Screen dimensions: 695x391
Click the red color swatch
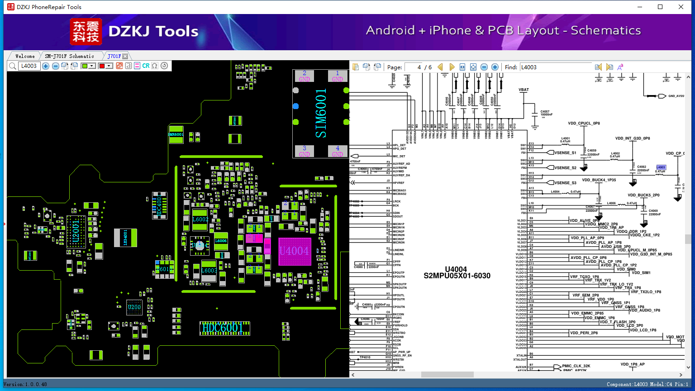102,66
